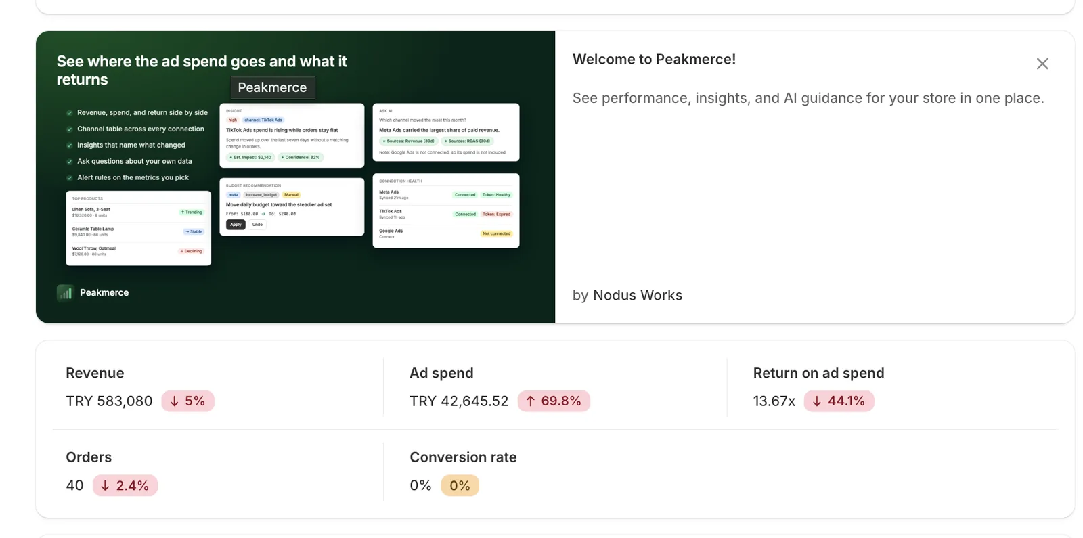Click the Conversion rate metric label

[463, 457]
